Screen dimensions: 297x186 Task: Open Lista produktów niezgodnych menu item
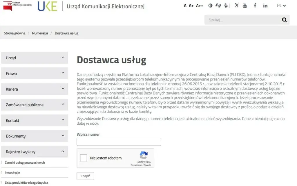26,183
